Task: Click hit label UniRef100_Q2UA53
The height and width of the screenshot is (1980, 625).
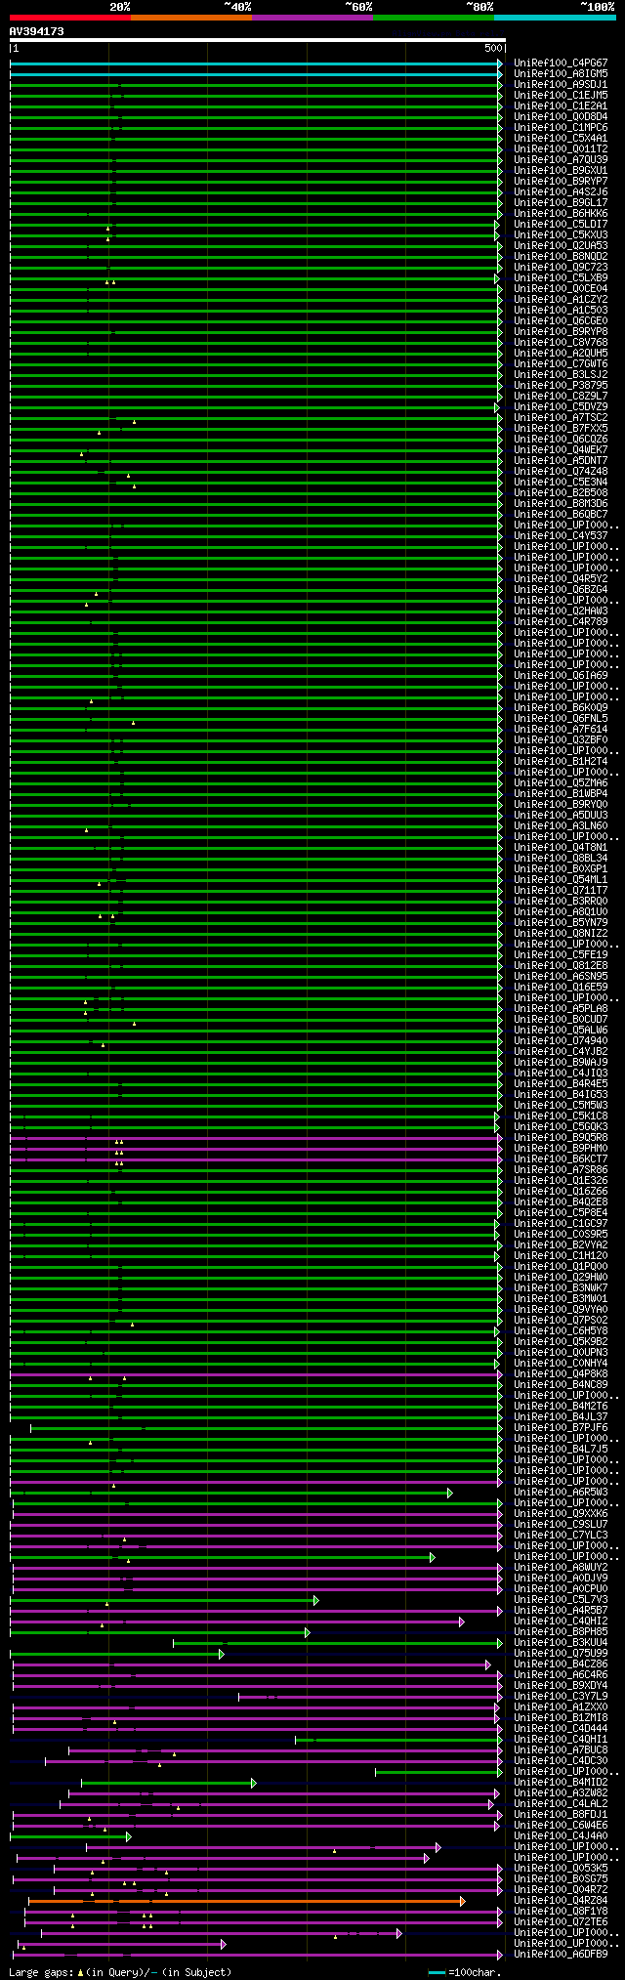Action: 561,246
